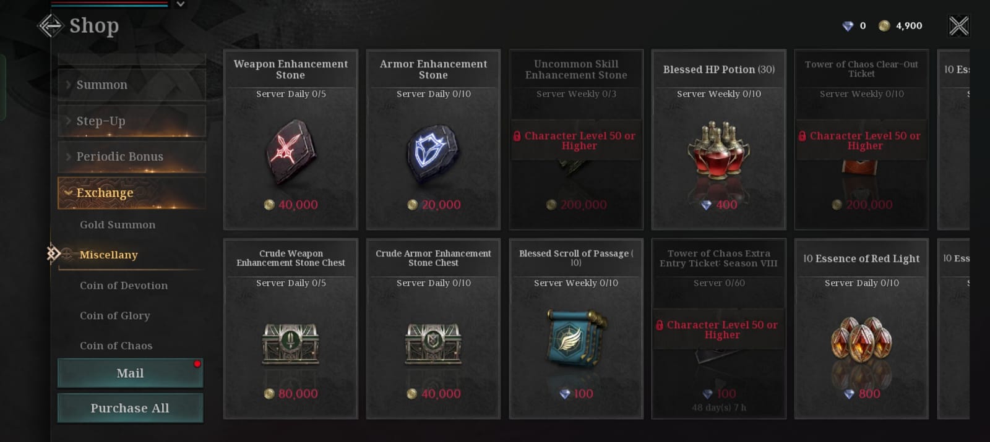The image size is (990, 442).
Task: Select the Blessed HP Potion bottles icon
Action: coord(718,150)
